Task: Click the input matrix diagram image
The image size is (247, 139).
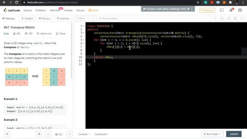Action: (17, 77)
